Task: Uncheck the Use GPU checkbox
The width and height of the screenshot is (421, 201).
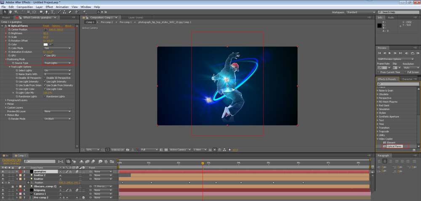Action: pos(45,55)
